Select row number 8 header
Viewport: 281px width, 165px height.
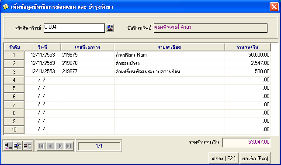pyautogui.click(x=14, y=113)
